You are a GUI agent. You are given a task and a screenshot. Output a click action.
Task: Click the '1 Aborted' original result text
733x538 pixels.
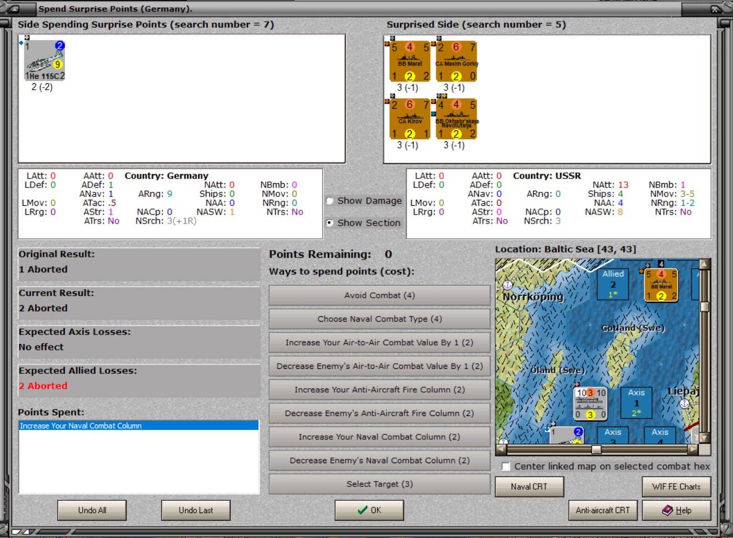pos(43,269)
